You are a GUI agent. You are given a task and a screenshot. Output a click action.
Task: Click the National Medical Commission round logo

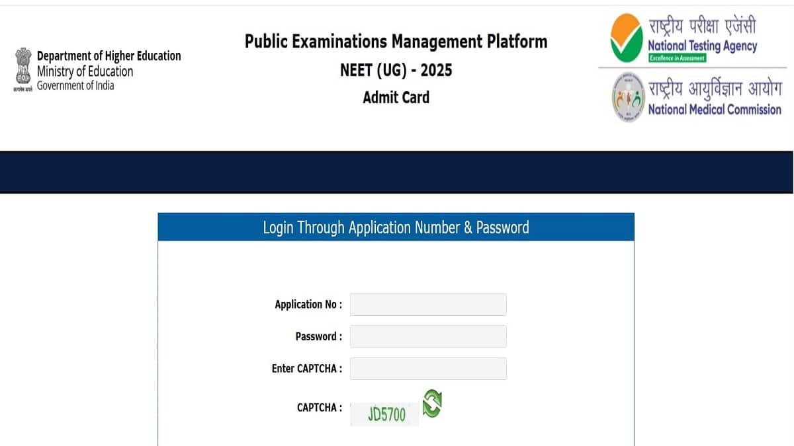point(627,97)
